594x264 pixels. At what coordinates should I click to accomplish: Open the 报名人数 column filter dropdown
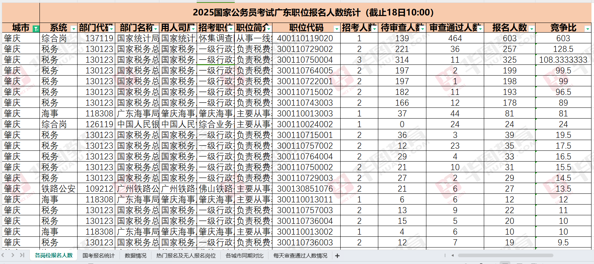(532, 29)
